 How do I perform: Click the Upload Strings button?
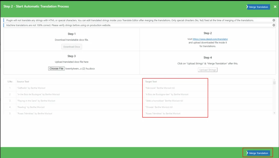[208, 70]
